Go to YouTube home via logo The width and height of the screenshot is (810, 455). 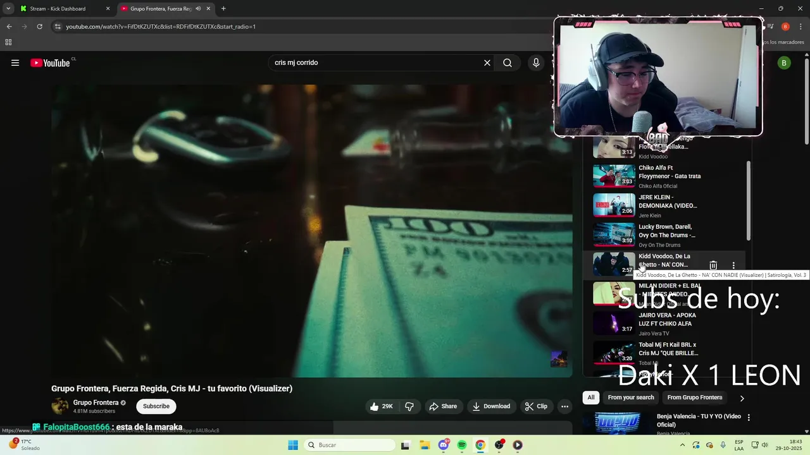tap(50, 63)
